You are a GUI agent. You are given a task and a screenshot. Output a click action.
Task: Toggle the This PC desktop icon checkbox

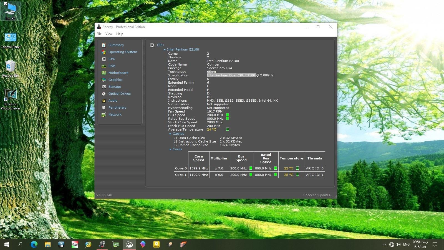tap(6, 4)
